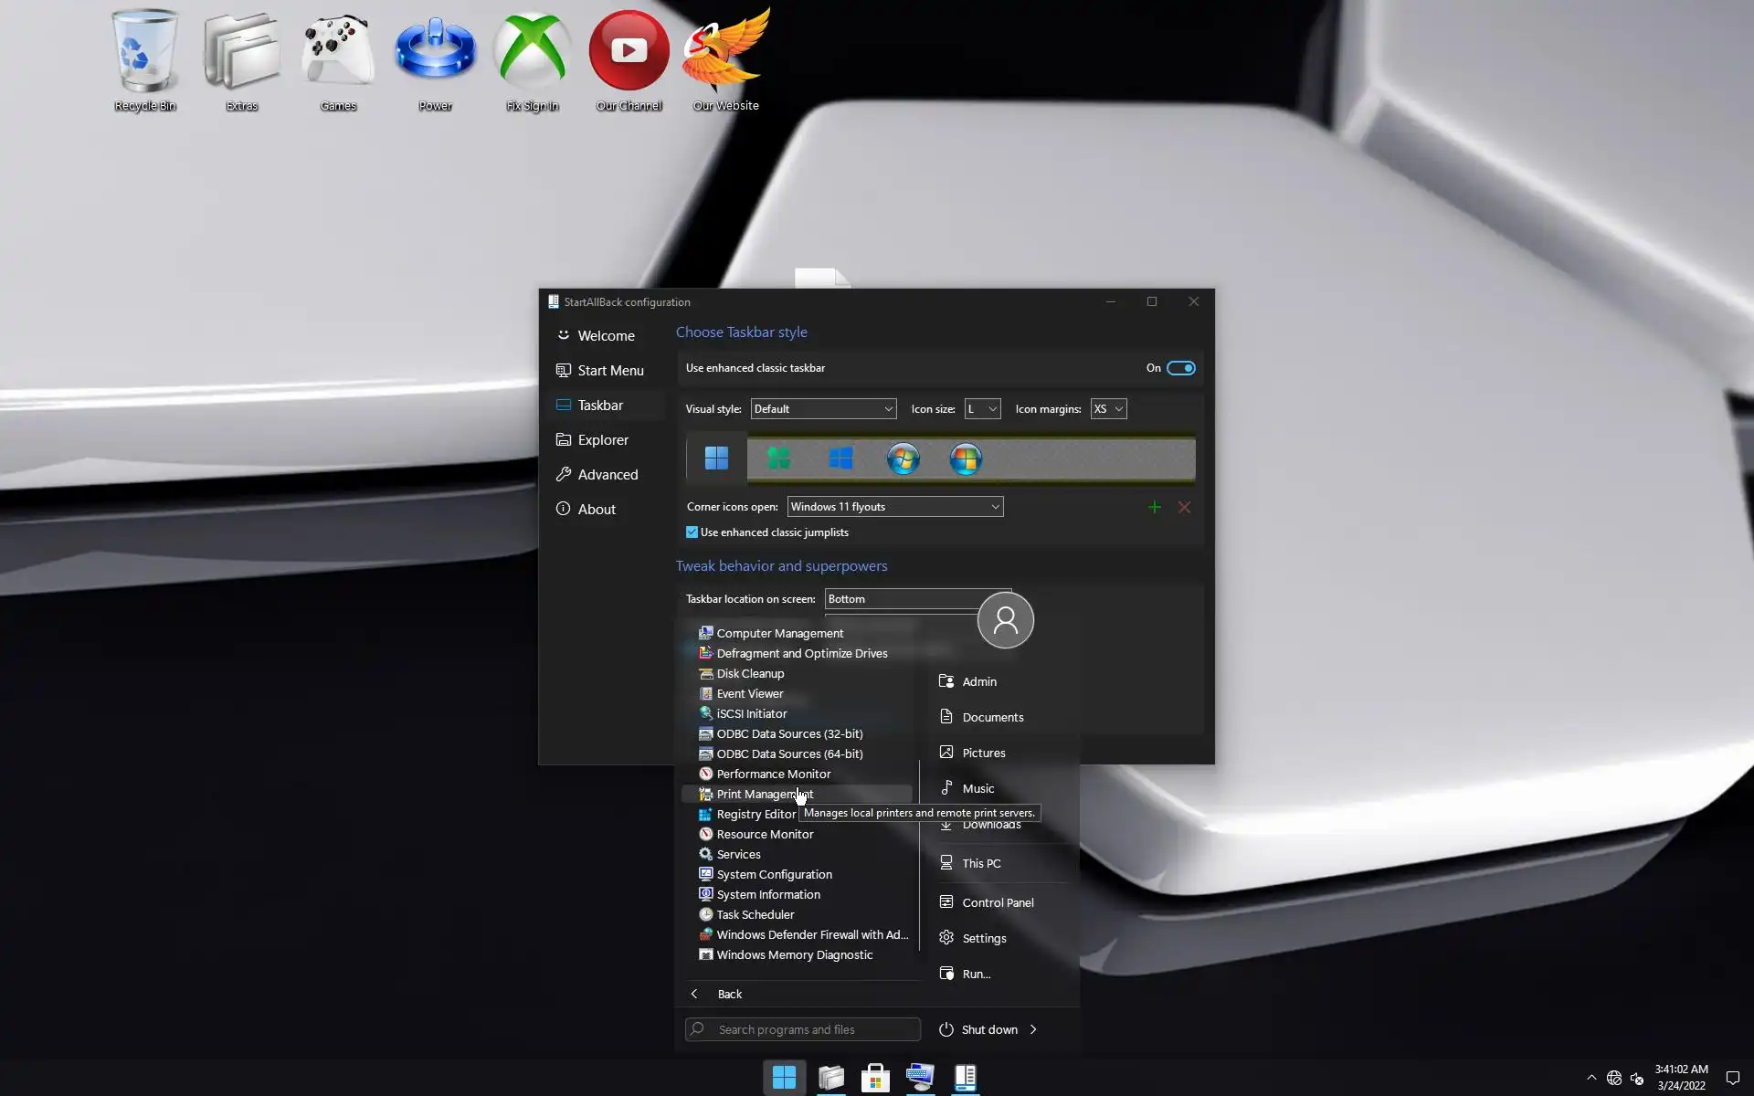Expand Icon margins combo box

click(1107, 409)
